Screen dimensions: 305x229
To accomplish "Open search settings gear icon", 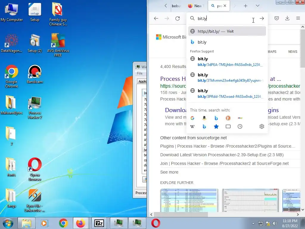I will (262, 126).
